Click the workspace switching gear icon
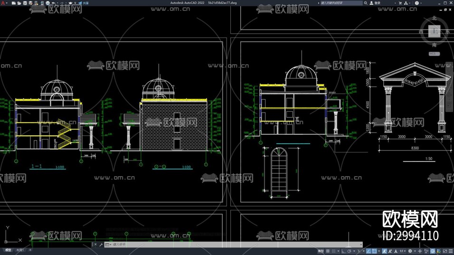The height and width of the screenshot is (255, 454). pos(410,251)
